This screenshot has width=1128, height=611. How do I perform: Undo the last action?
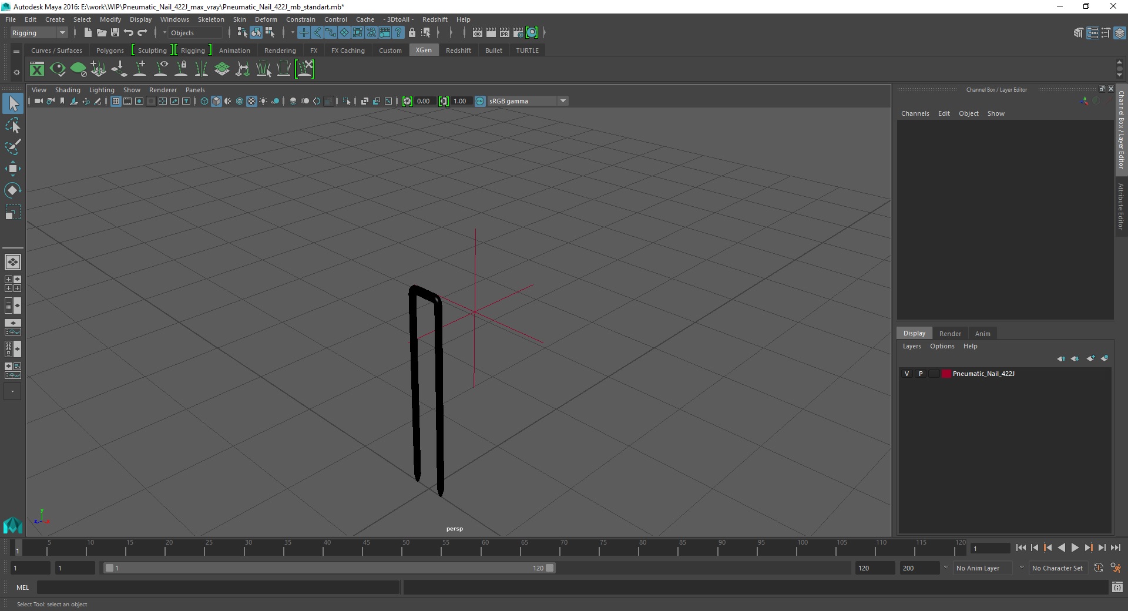tap(129, 33)
